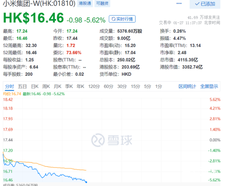Click the 市净率 value 2.48
The height and width of the screenshot is (186, 225).
(x=182, y=53)
